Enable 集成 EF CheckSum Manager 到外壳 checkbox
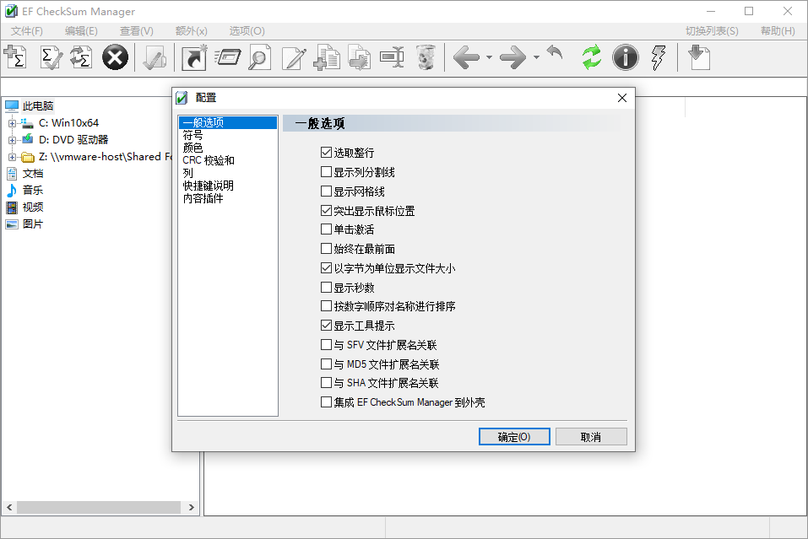The image size is (808, 539). pyautogui.click(x=326, y=402)
